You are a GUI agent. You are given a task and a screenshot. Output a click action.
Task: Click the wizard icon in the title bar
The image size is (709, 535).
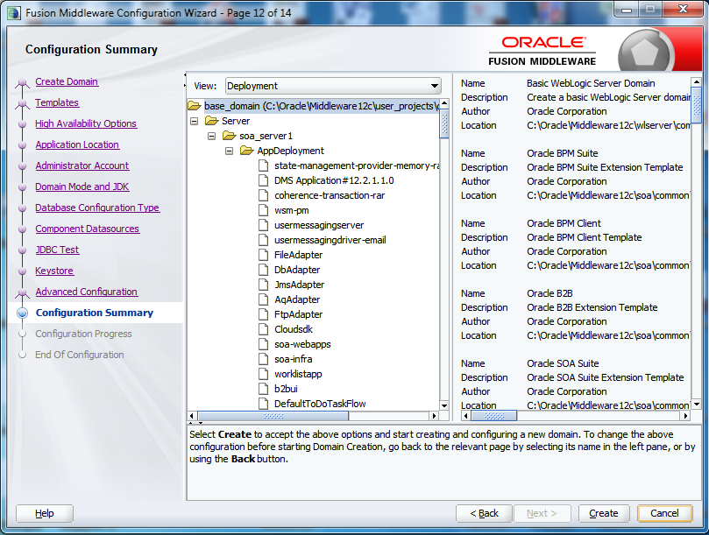click(14, 13)
